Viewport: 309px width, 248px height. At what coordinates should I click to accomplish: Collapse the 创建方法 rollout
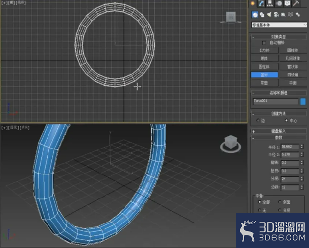[279, 113]
